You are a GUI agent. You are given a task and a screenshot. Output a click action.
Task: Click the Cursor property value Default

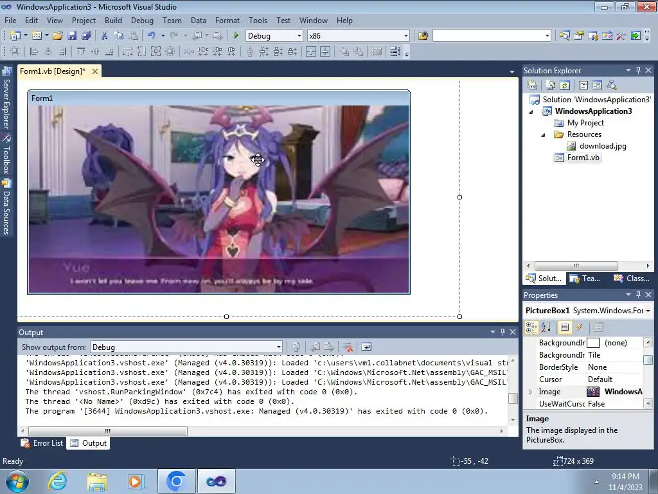tap(600, 380)
